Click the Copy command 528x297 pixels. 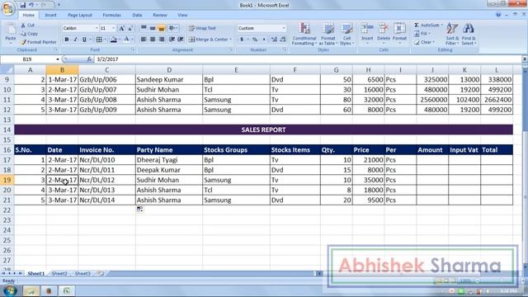point(29,34)
